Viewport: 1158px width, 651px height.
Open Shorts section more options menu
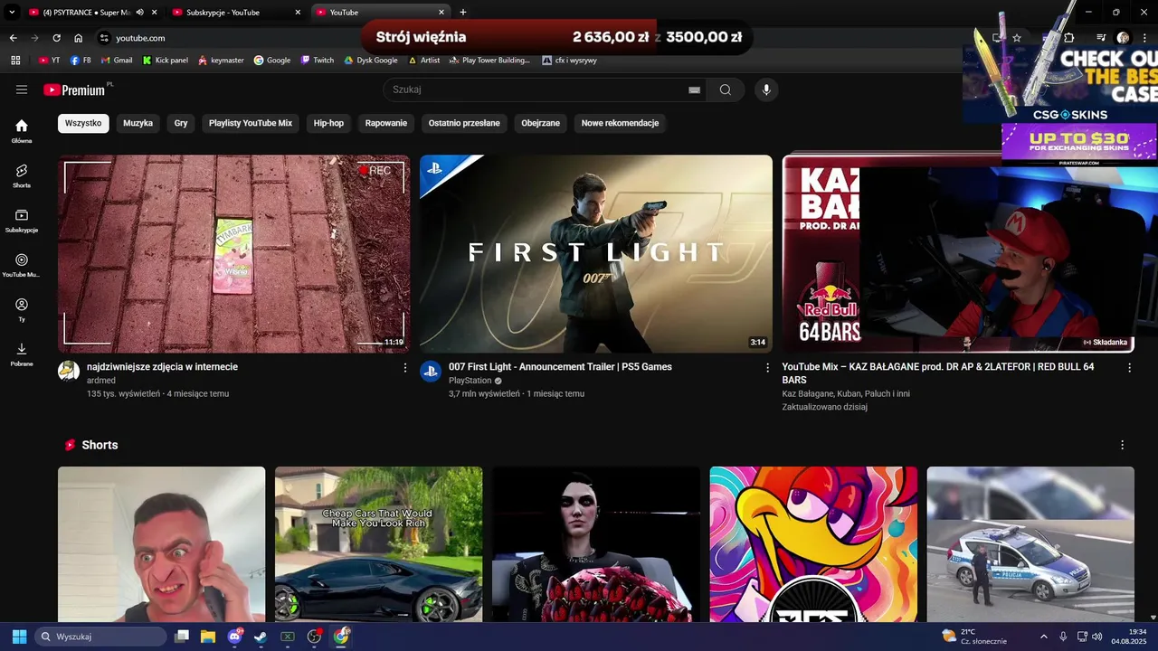tap(1122, 445)
